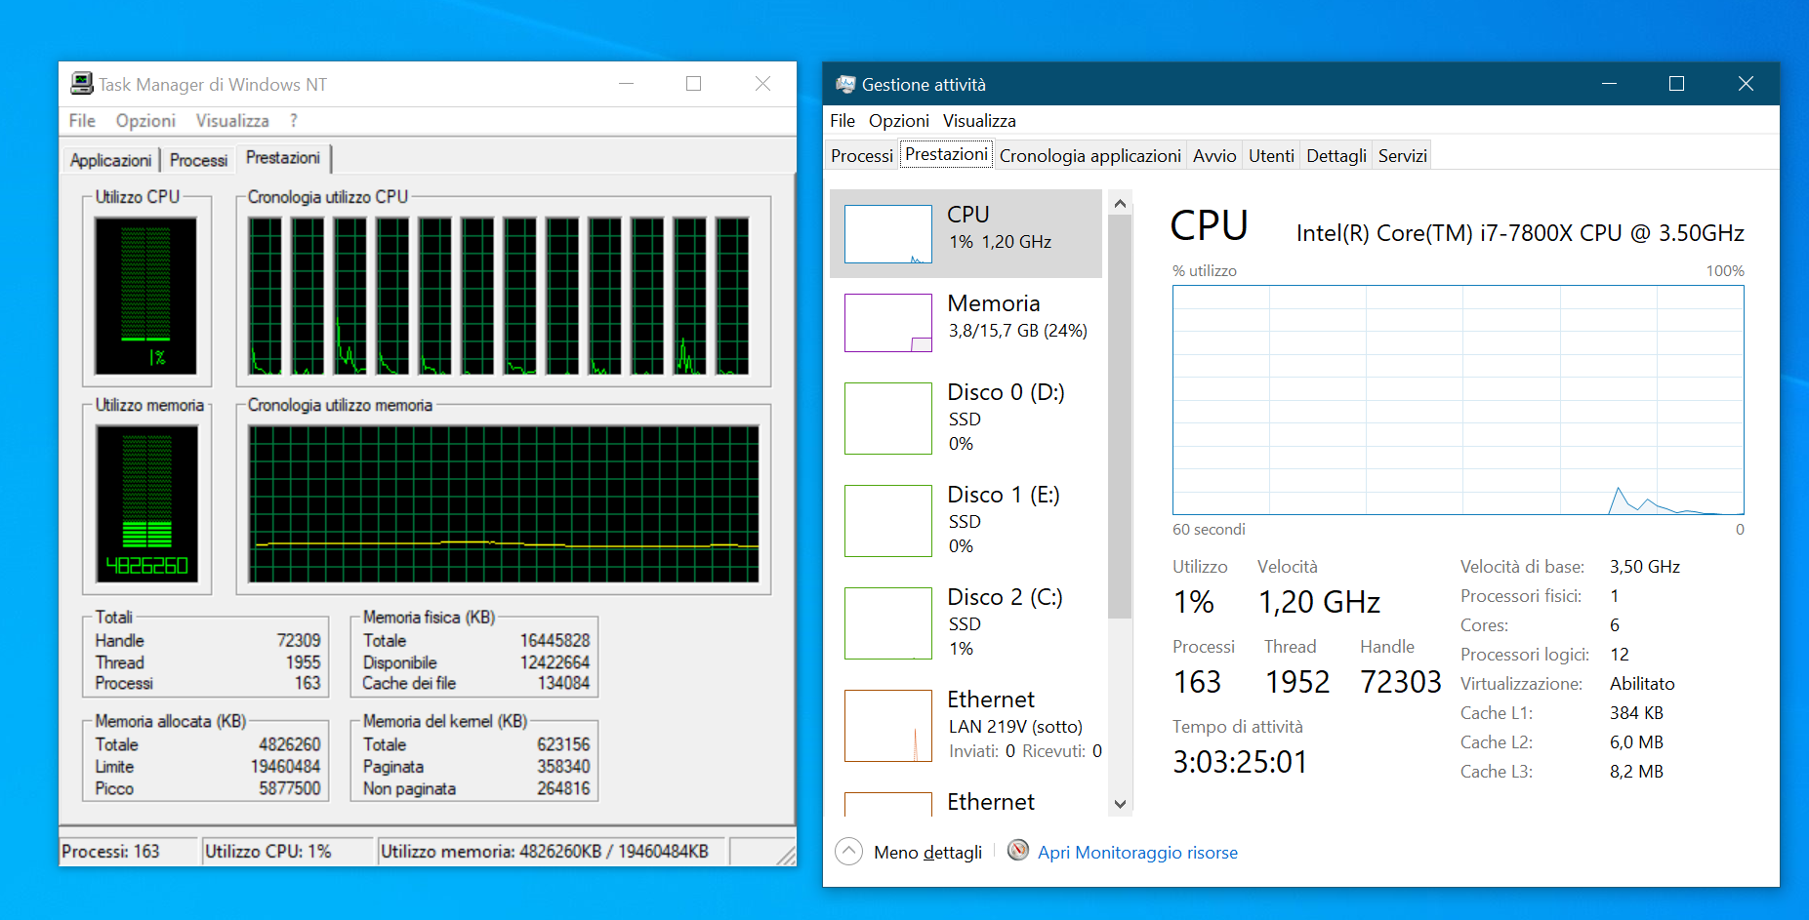
Task: Select Disco 2 (C:) in the sidebar
Action: click(966, 622)
